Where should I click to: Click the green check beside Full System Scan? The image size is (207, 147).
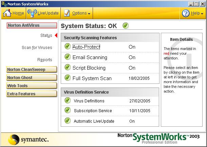click(x=68, y=78)
